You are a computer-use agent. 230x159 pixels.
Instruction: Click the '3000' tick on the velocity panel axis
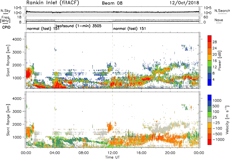pos(17,111)
